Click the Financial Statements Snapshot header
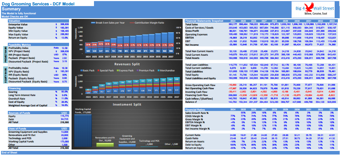 204,21
